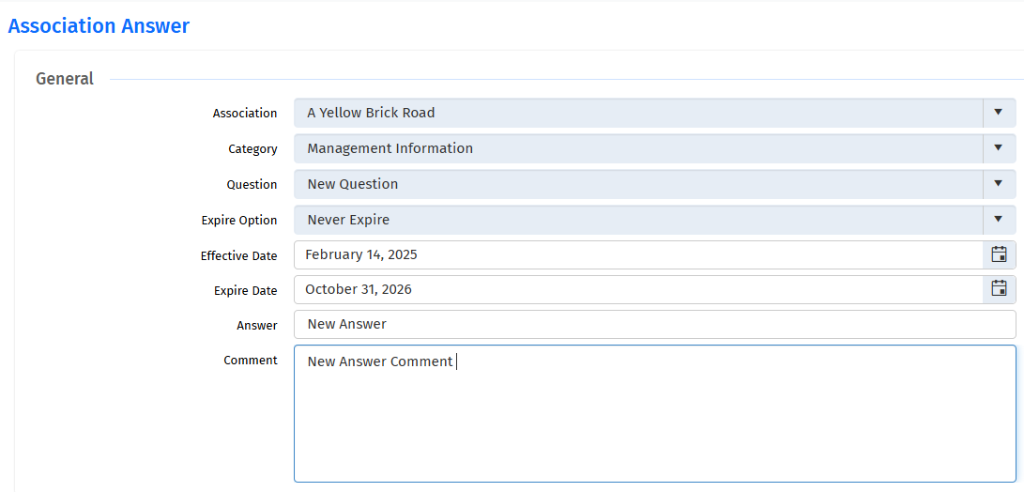The image size is (1024, 492).
Task: Click the Effective Date label
Action: 239,256
